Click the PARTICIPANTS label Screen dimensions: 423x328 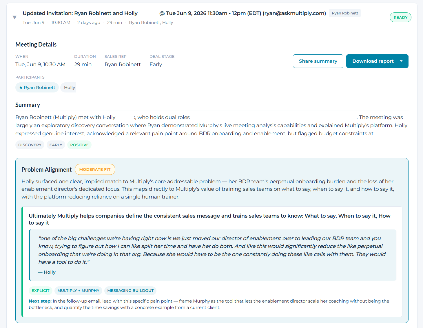[x=30, y=77]
